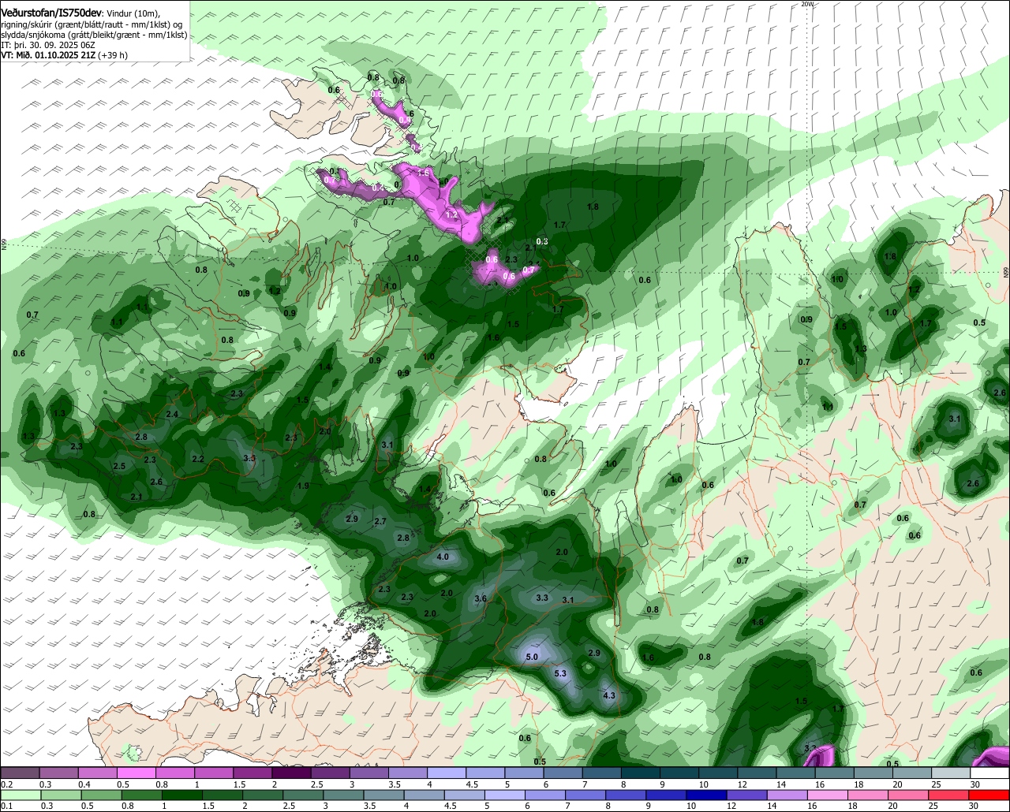This screenshot has width=1010, height=812.
Task: Pick the white 30 swatch in upper legend
Action: point(989,773)
